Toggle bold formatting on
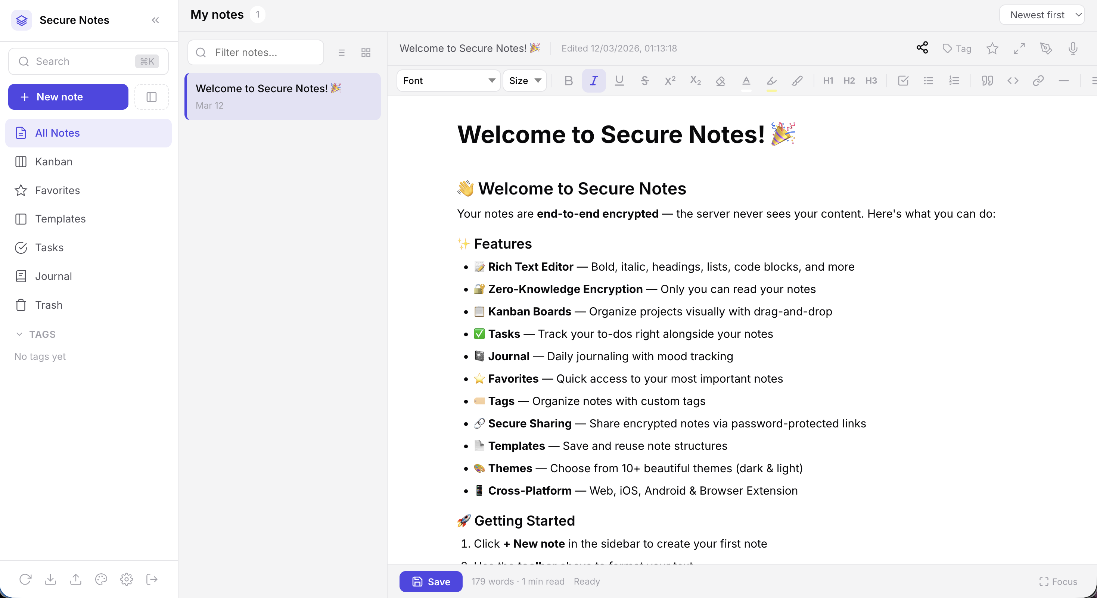The image size is (1097, 598). point(569,81)
